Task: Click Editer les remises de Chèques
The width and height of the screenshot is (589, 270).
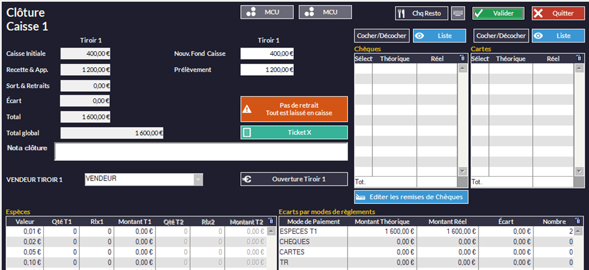Action: pos(411,197)
